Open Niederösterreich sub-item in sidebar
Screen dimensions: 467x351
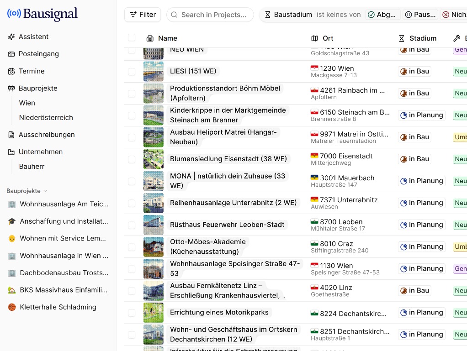click(46, 117)
